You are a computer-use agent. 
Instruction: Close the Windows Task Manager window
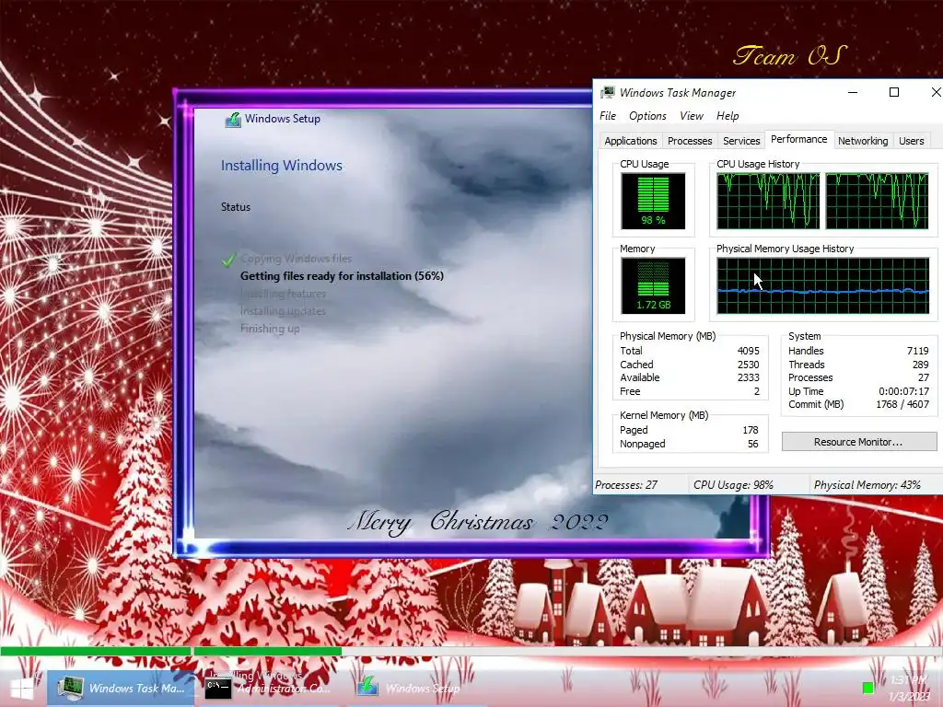pos(936,92)
